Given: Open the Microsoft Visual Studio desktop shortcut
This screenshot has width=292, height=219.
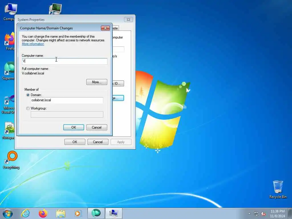Looking at the screenshot, I should (8, 104).
